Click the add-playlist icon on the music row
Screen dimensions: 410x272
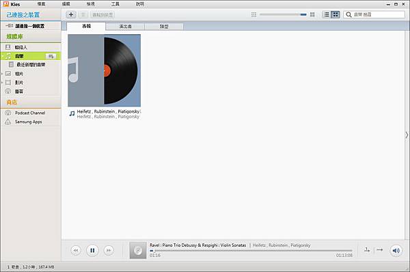(x=51, y=56)
